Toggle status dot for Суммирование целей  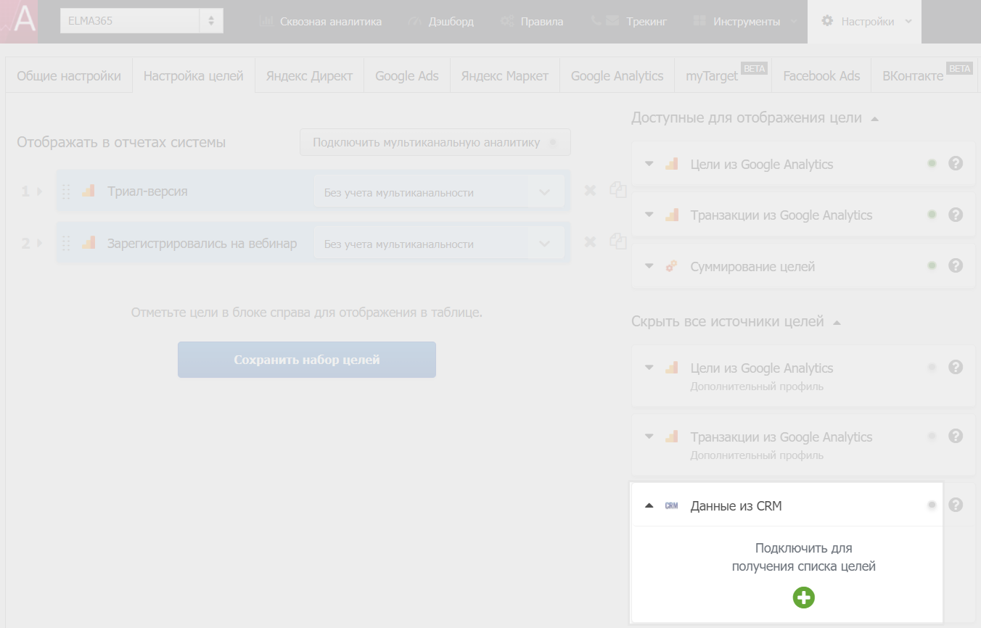coord(932,265)
